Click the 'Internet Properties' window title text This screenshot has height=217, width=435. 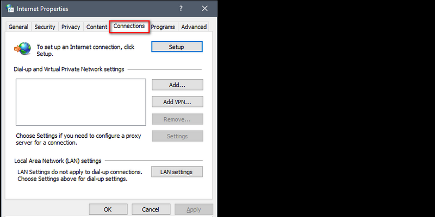tap(42, 9)
